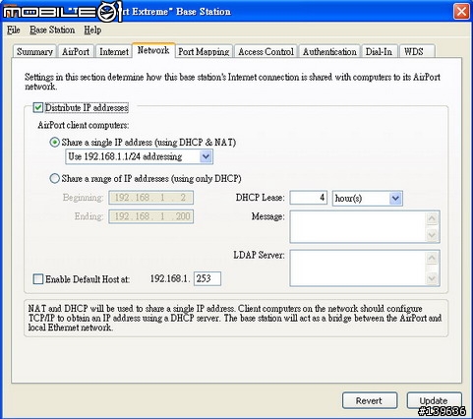This screenshot has width=473, height=419.
Task: Click inside the Message text box
Action: [358, 227]
